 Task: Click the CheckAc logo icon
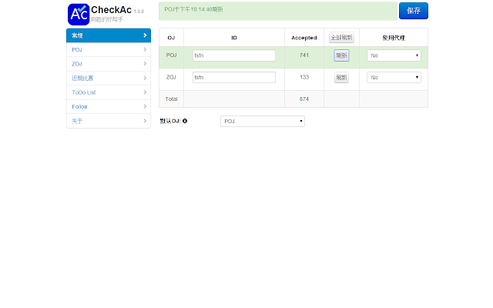click(x=79, y=14)
